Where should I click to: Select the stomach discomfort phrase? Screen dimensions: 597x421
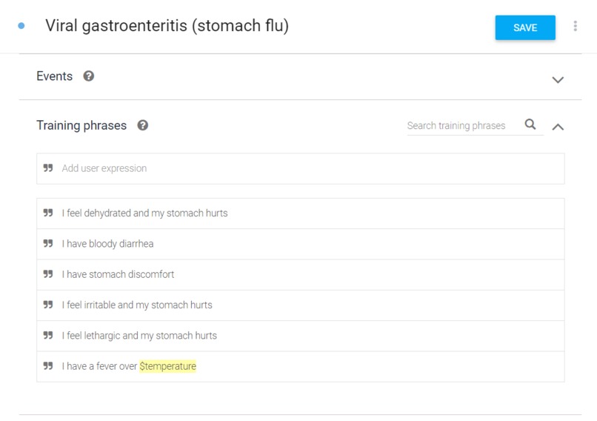point(118,274)
